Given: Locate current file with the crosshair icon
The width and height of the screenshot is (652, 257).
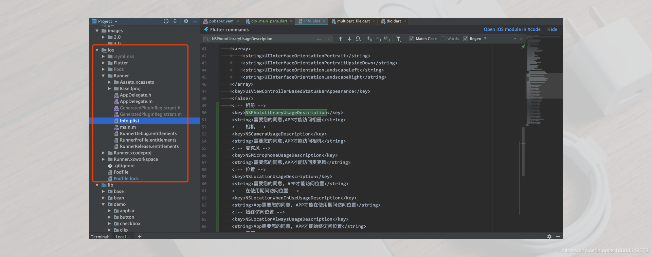Looking at the screenshot, I should (x=166, y=21).
